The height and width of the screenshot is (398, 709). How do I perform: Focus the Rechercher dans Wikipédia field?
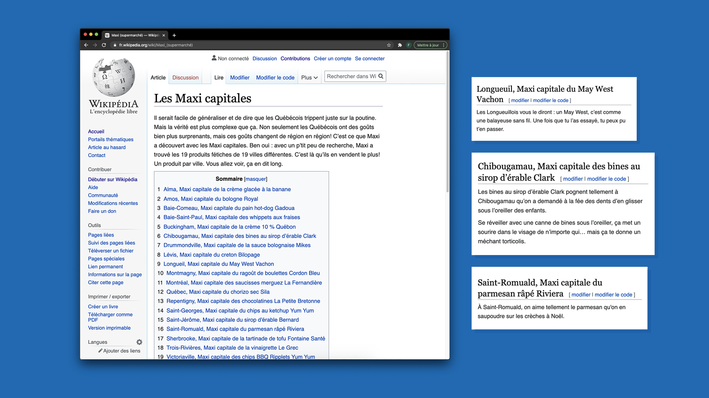coord(351,76)
